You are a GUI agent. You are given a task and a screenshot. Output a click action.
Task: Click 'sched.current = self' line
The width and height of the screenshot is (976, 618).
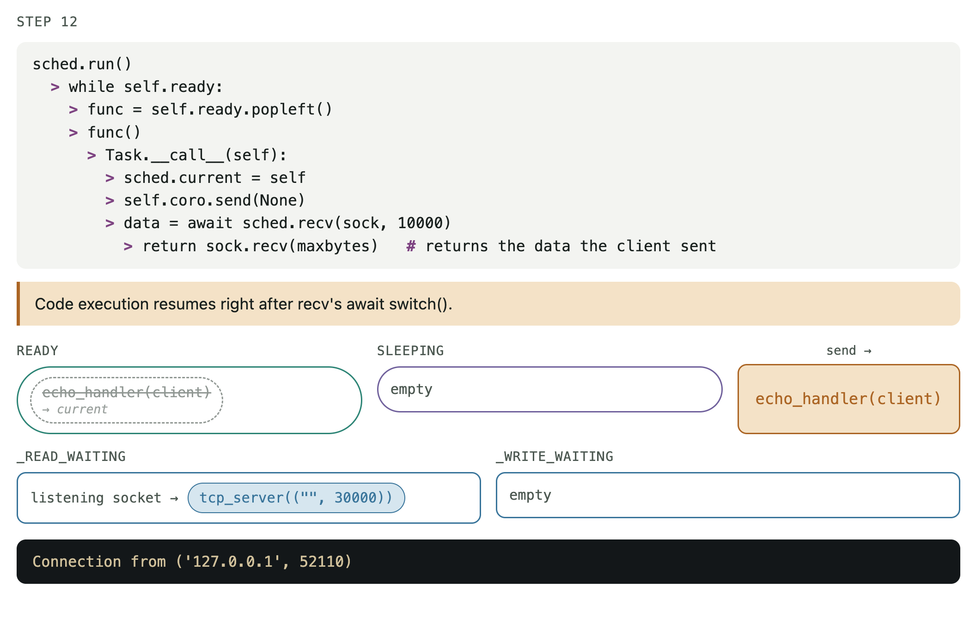pos(215,178)
